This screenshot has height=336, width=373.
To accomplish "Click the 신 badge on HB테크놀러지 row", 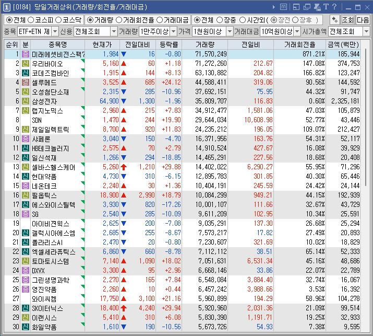I will tap(26, 148).
